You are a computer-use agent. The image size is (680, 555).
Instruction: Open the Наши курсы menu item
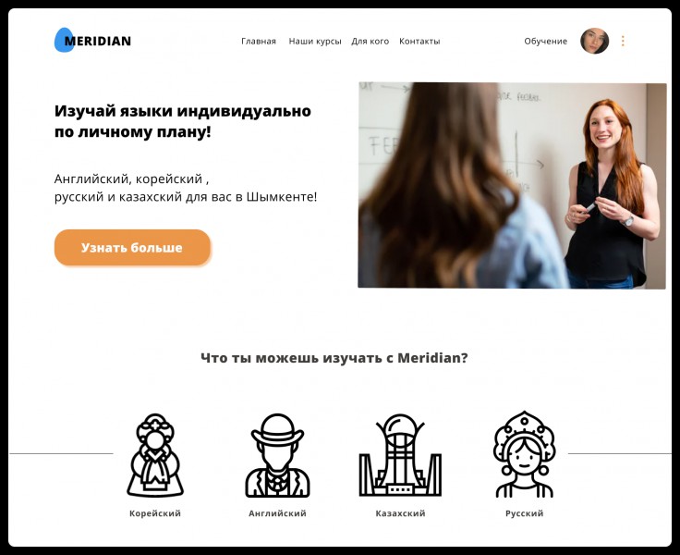[315, 42]
